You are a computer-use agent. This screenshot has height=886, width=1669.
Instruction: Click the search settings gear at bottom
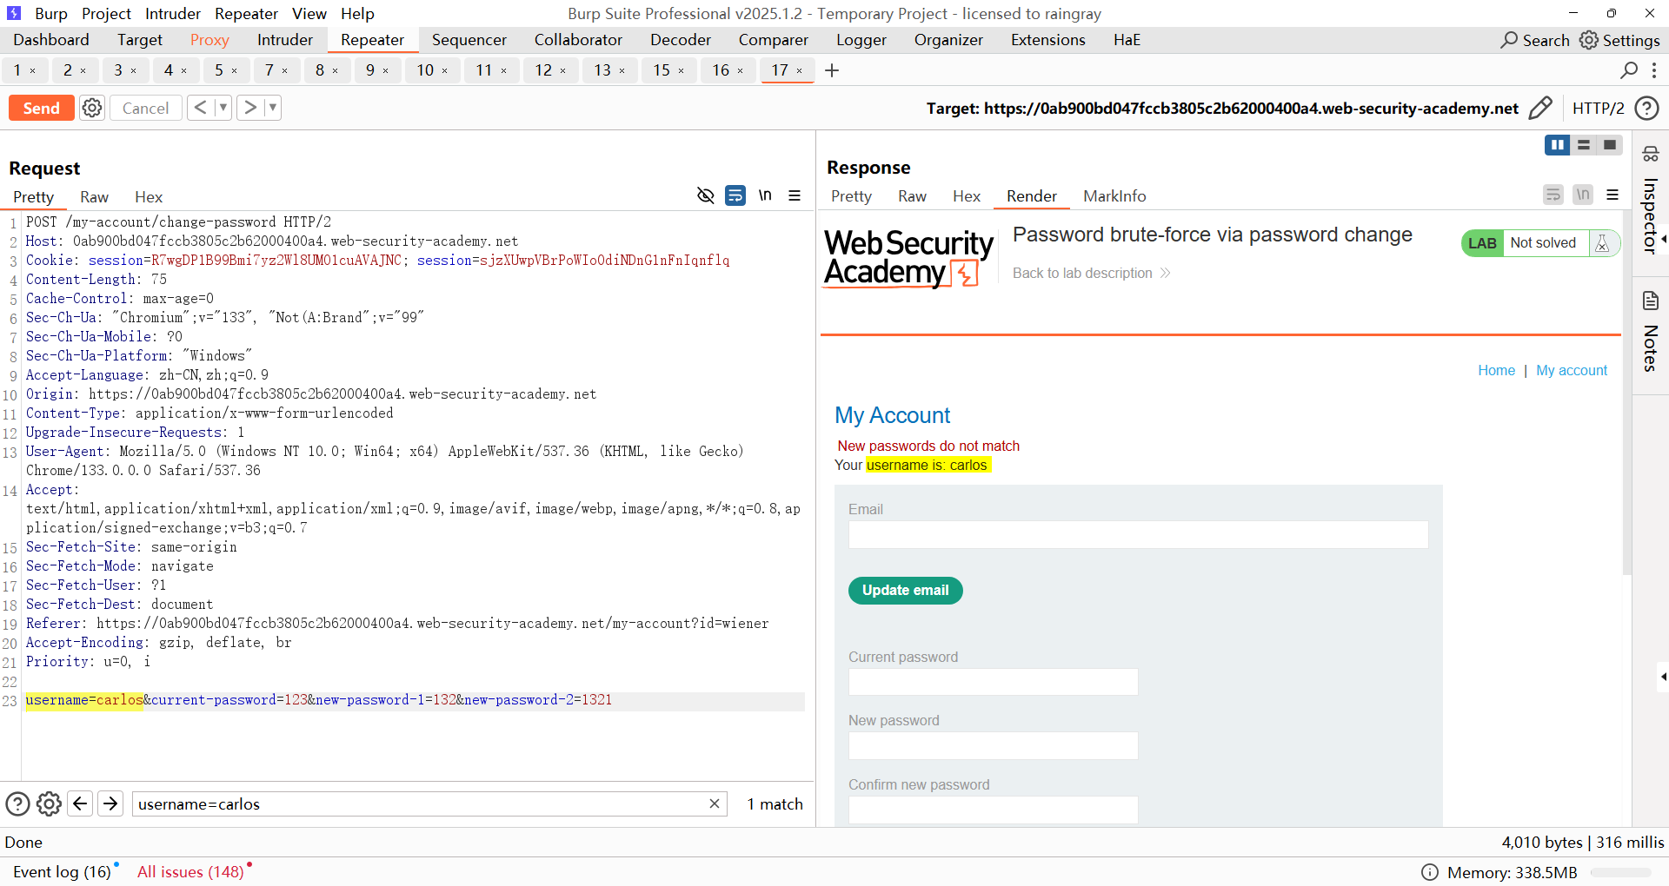coord(50,804)
